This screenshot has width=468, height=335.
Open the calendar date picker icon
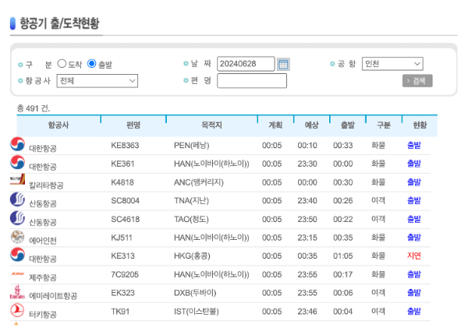[x=283, y=64]
